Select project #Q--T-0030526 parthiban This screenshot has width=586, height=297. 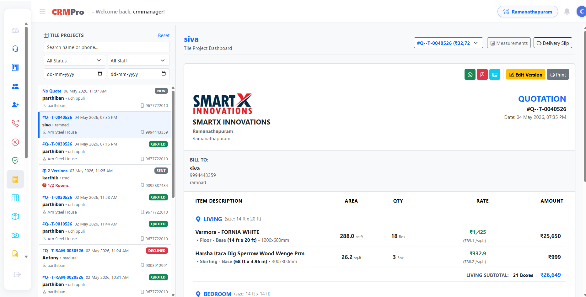[105, 151]
